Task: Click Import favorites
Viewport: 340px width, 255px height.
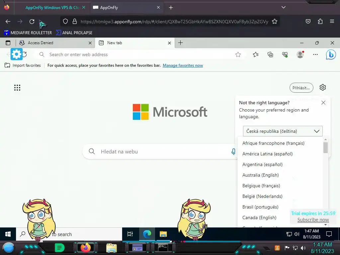Action: point(23,65)
